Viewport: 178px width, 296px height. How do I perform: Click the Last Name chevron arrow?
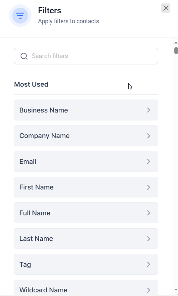coord(148,239)
